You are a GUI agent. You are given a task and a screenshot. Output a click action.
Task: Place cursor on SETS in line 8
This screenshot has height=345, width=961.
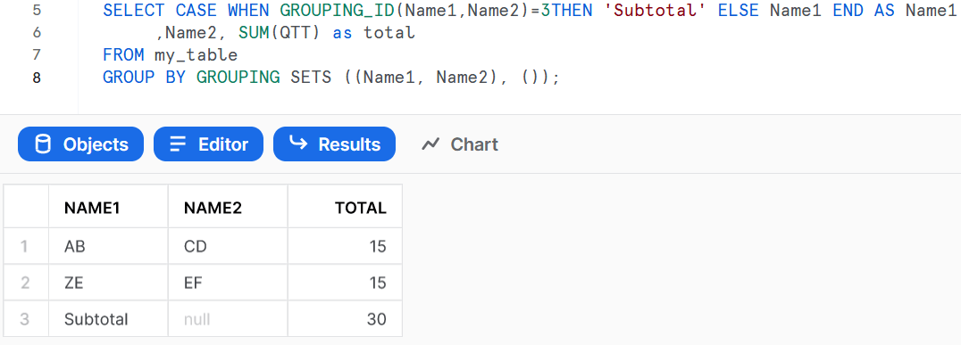coord(311,78)
